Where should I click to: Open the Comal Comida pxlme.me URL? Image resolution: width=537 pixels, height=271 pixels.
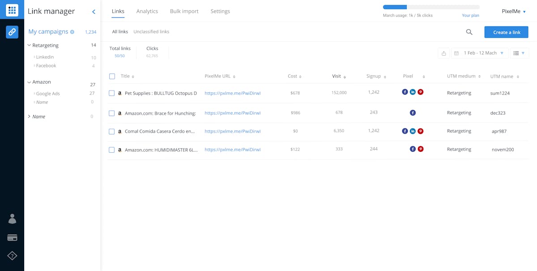(233, 132)
